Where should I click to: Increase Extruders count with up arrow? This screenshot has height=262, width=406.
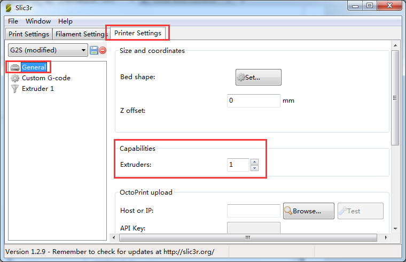pyautogui.click(x=254, y=161)
